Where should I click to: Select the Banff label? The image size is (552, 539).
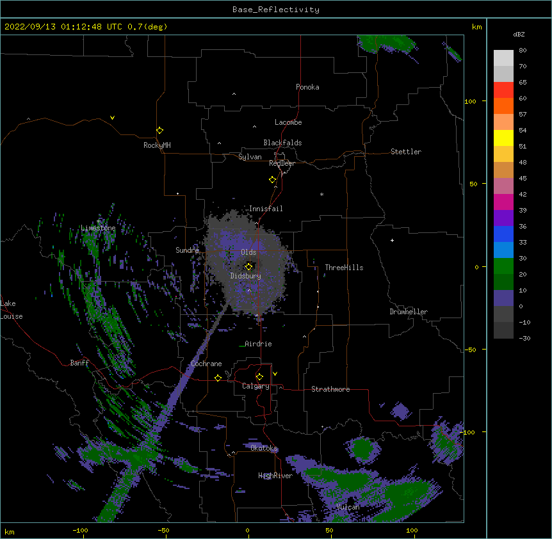click(79, 363)
